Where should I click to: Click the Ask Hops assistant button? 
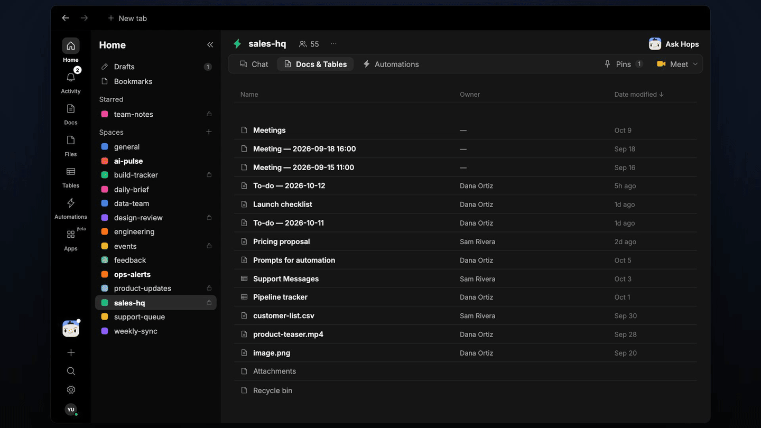click(x=674, y=44)
